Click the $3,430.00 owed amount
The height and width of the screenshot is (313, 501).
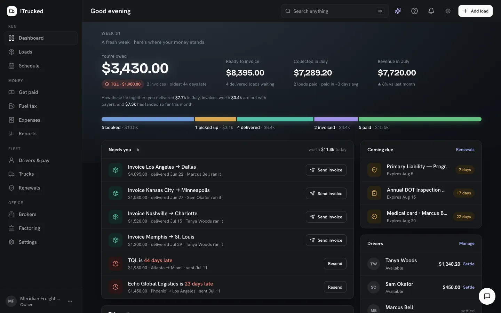point(135,68)
